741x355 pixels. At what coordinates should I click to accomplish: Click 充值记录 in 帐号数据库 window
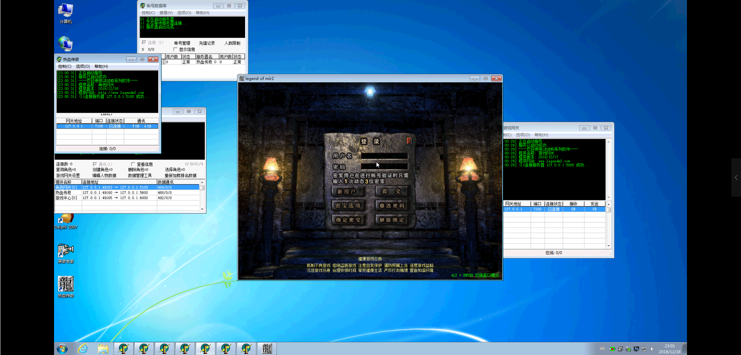point(207,43)
